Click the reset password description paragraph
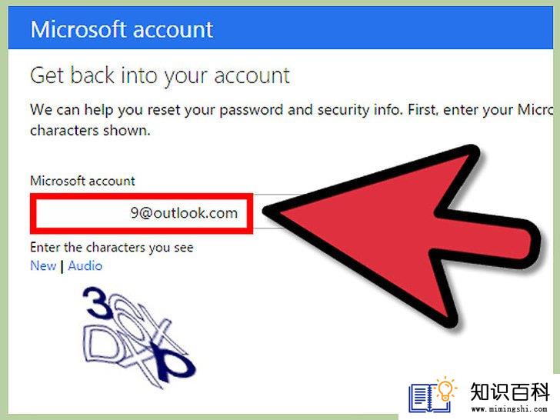Viewport: 560px width, 420px height. click(x=292, y=120)
